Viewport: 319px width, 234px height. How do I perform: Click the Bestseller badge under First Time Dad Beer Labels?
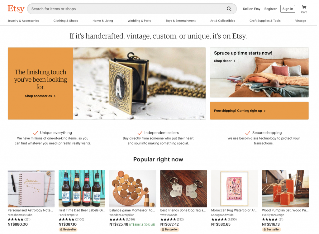pos(68,229)
